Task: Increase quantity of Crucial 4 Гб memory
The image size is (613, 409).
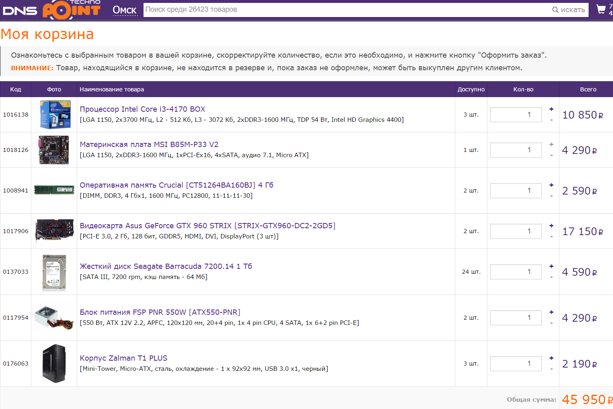Action: coord(551,185)
